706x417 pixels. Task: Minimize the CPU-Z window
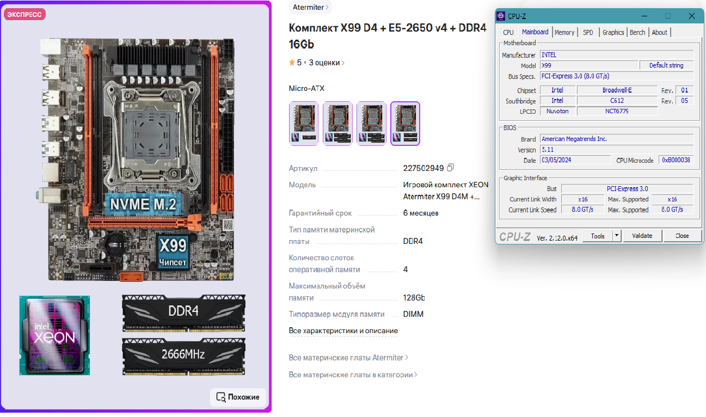point(644,16)
